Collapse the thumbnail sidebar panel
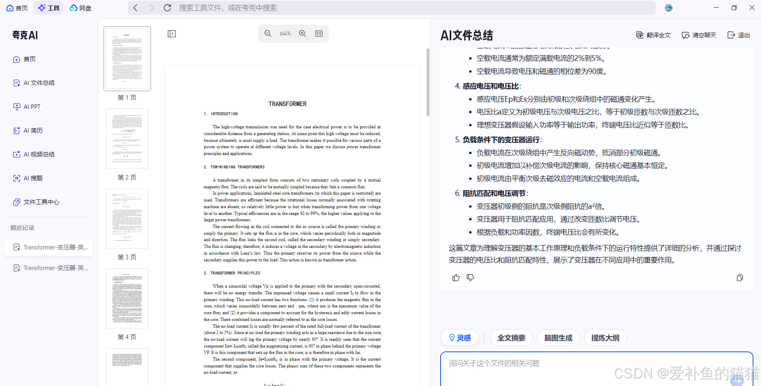Image resolution: width=761 pixels, height=386 pixels. pyautogui.click(x=172, y=34)
